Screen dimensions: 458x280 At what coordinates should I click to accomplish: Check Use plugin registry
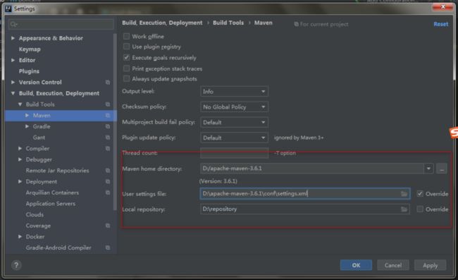tap(126, 47)
